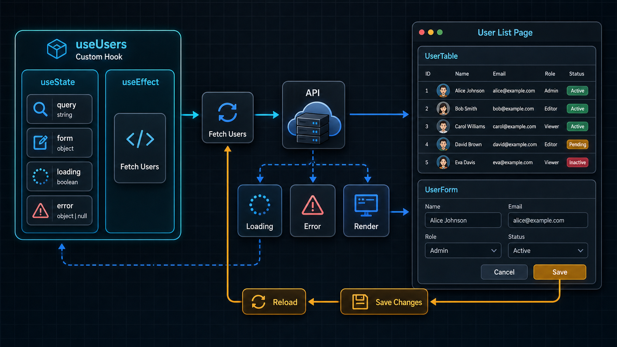Viewport: 617px width, 347px height.
Task: Click the yellow window minimize dot
Action: (431, 32)
